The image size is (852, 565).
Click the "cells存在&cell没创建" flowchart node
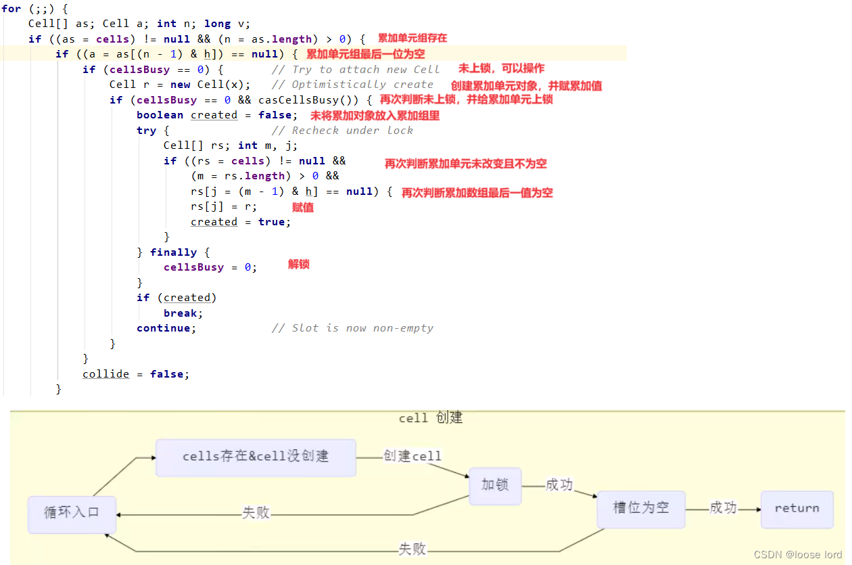coord(256,457)
